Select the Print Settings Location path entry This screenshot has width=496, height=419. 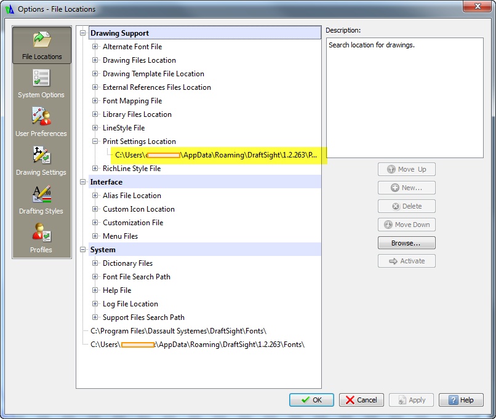pyautogui.click(x=216, y=155)
